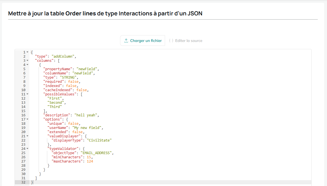Click the "My new field" userName value

(x=87, y=128)
